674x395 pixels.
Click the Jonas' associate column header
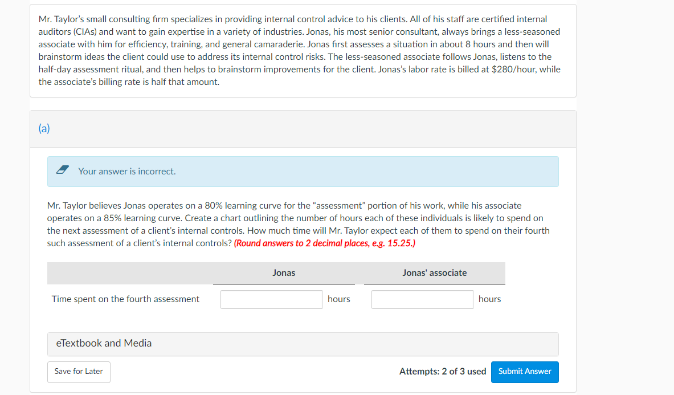(x=435, y=272)
